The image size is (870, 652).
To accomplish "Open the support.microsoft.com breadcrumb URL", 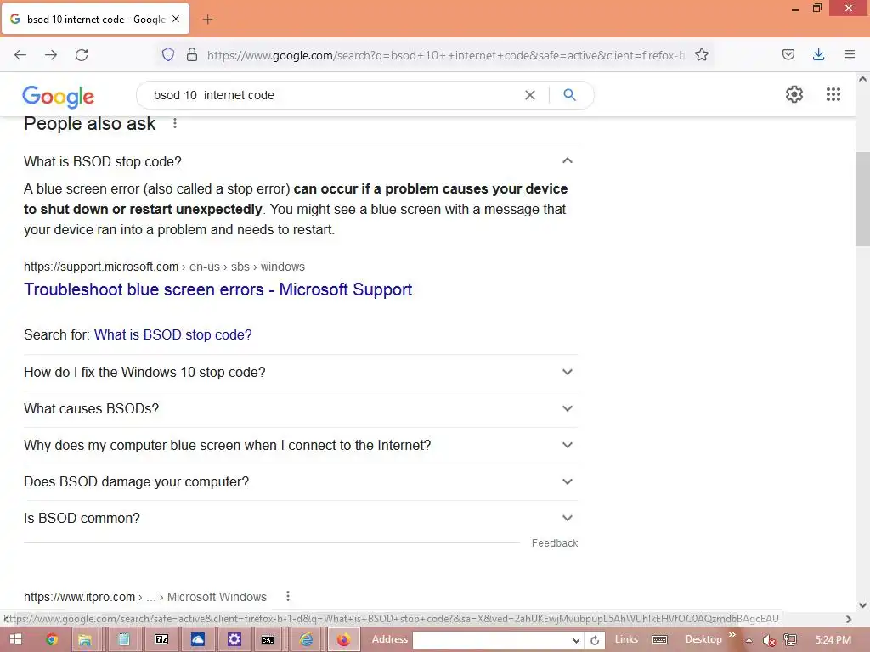I will (x=164, y=267).
